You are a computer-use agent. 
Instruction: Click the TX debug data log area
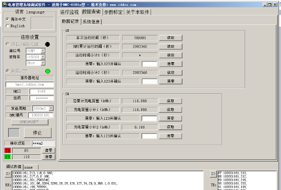coord(247,180)
